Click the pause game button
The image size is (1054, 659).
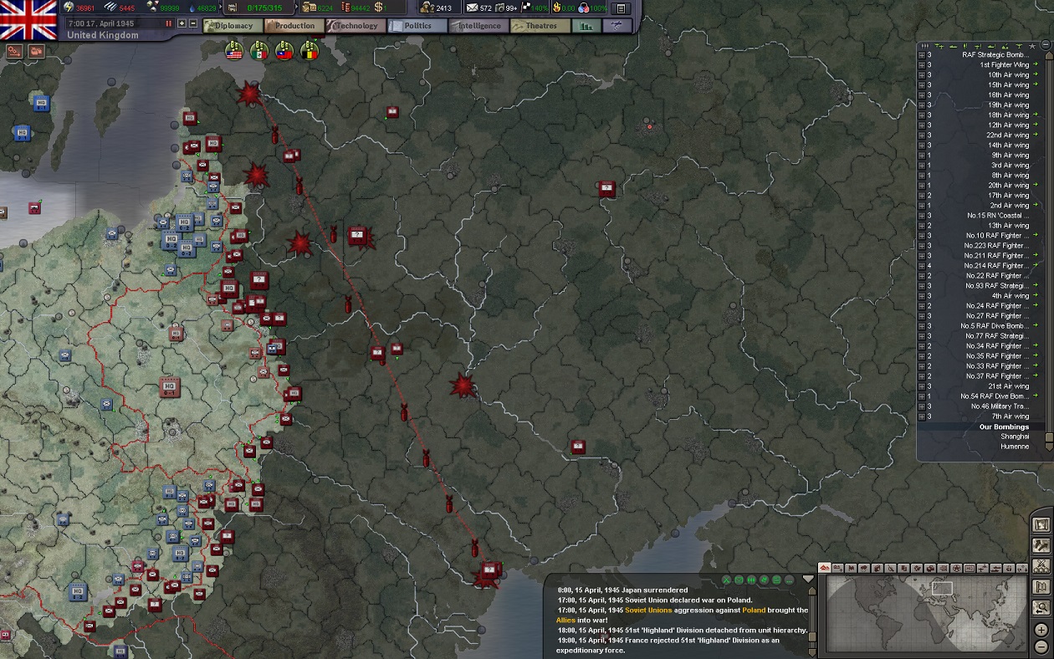pos(168,23)
